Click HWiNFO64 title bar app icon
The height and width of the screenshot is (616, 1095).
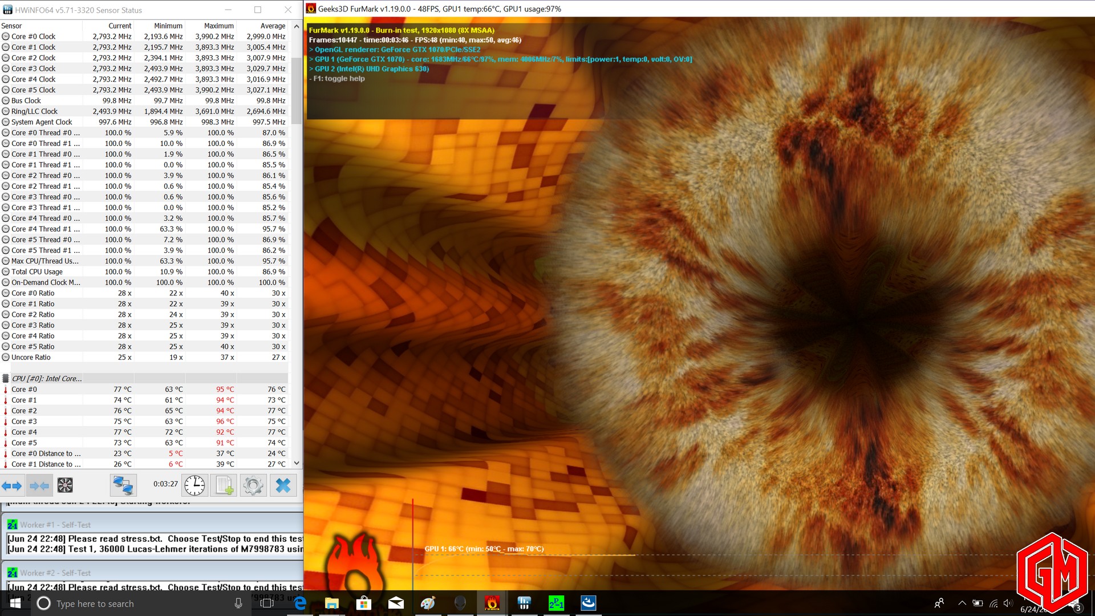point(7,10)
